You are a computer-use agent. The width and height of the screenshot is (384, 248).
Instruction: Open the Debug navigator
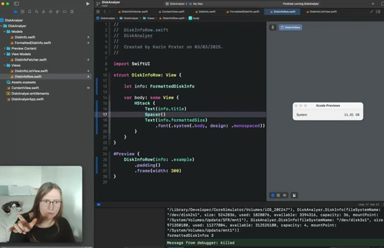click(58, 12)
